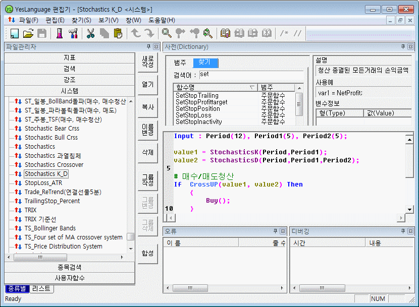Click the 새로 작성 button

point(147,62)
